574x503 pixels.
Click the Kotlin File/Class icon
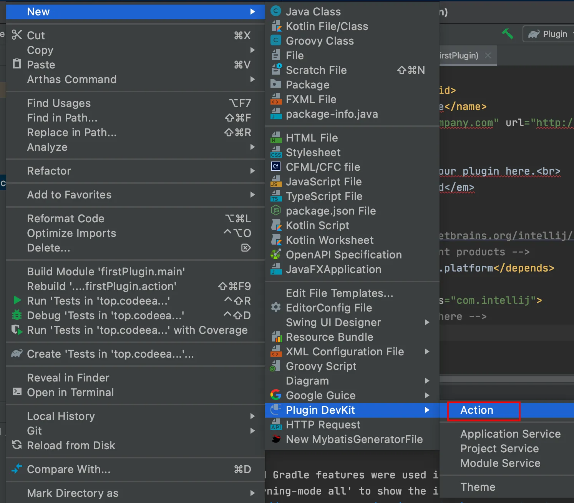(276, 26)
